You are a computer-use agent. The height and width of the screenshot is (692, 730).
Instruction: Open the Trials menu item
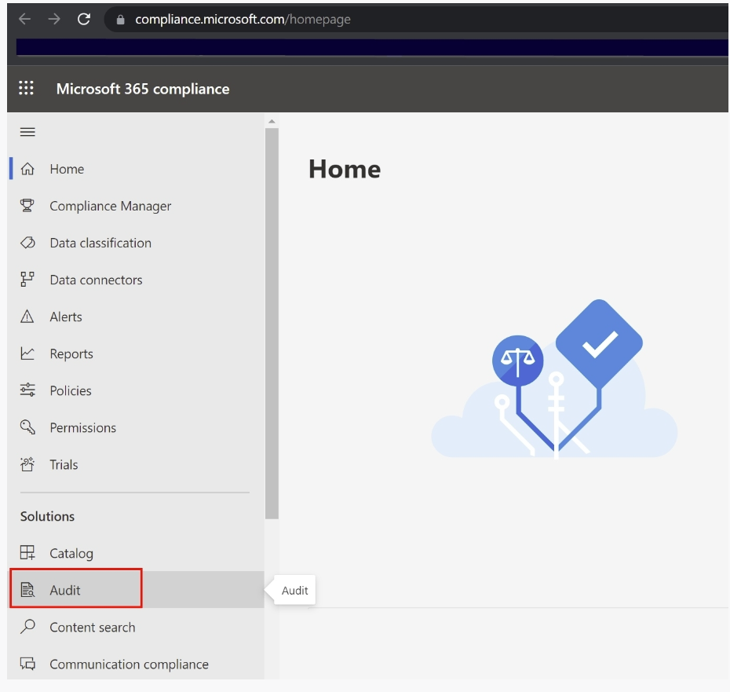pos(63,464)
